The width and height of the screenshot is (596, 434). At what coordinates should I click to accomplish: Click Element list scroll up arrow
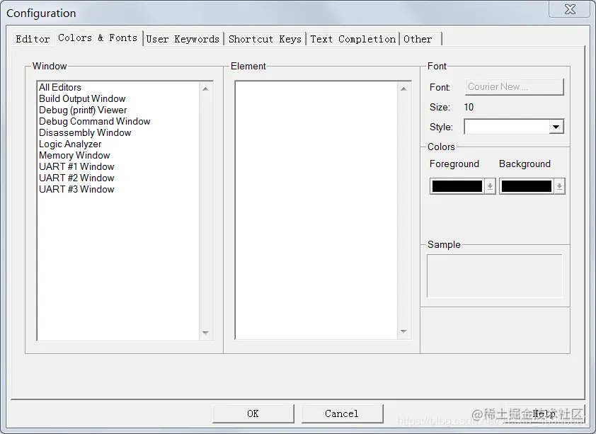click(403, 89)
